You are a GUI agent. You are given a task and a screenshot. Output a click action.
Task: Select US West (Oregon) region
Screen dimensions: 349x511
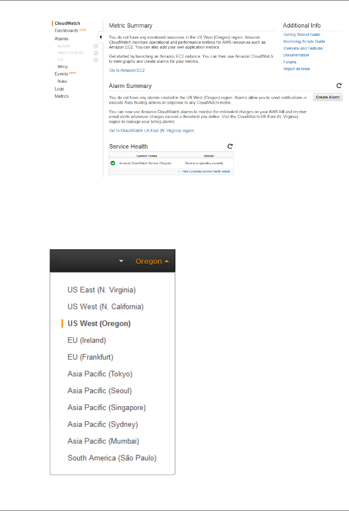(x=99, y=324)
